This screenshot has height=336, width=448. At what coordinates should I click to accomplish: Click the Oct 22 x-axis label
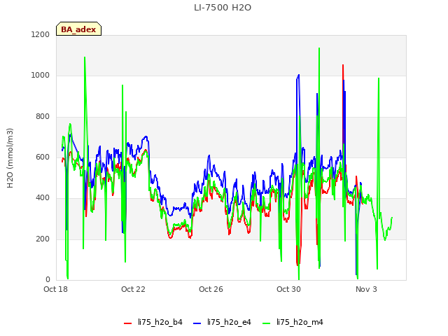click(133, 289)
